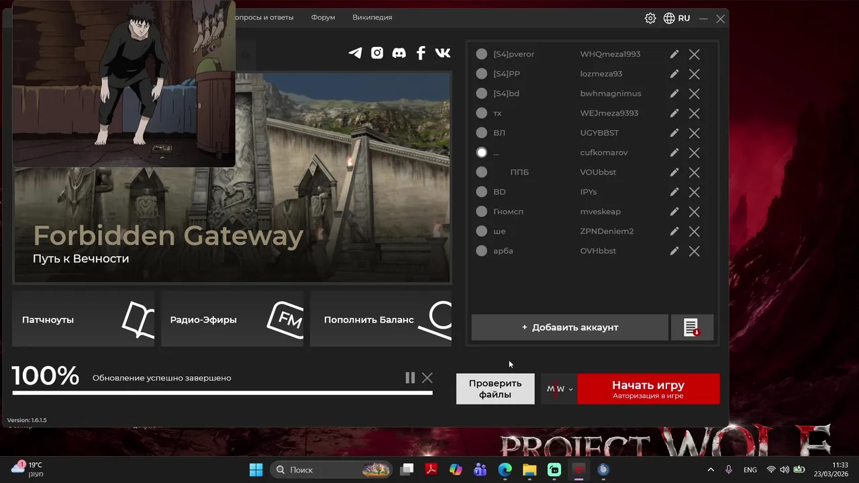Select the [S4]bd account radio button

[x=481, y=93]
